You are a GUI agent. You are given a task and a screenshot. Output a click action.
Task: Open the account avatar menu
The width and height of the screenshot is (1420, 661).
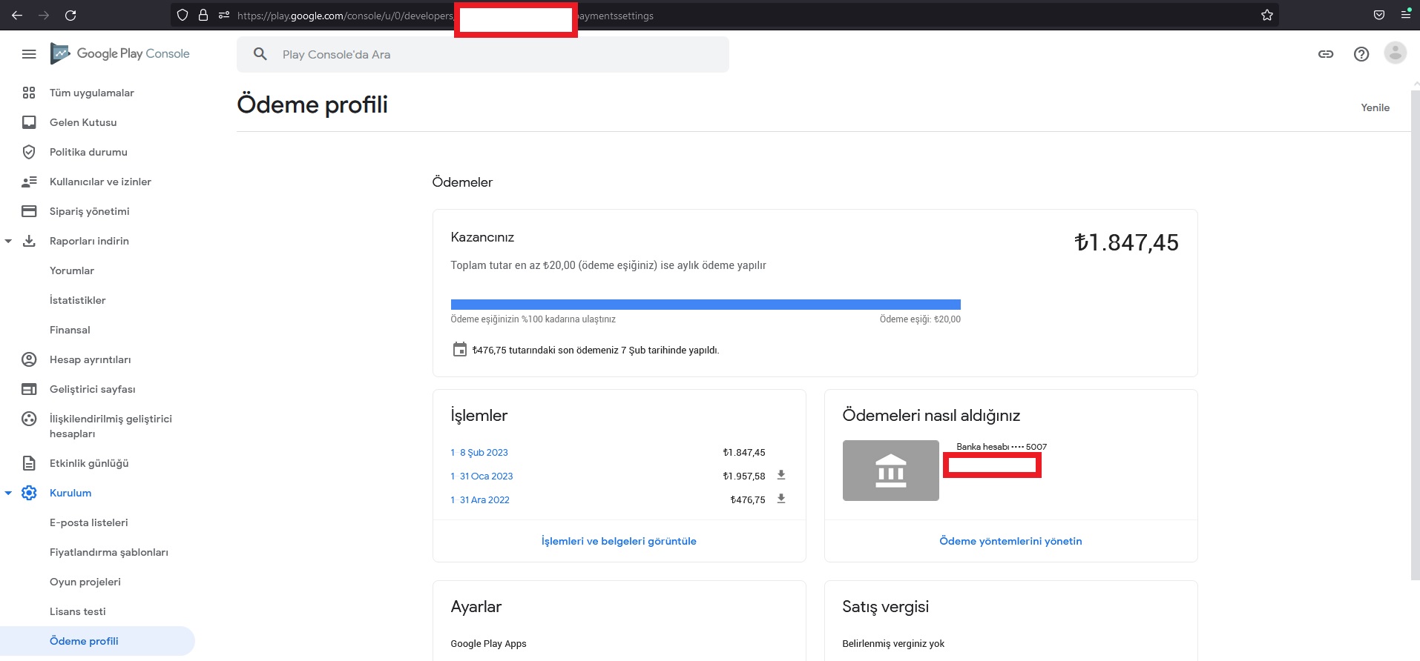click(1396, 53)
